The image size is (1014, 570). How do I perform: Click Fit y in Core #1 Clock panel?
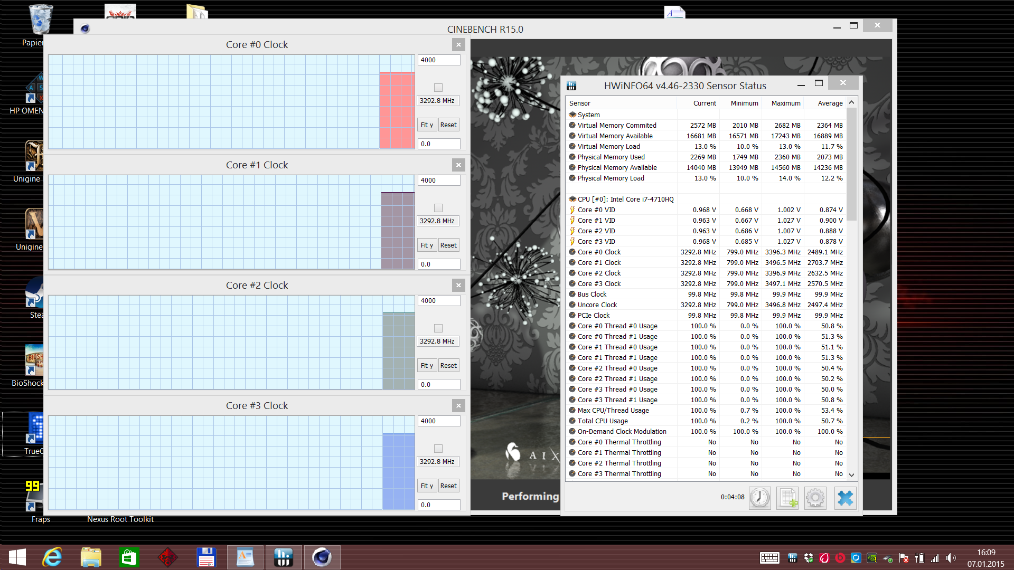tap(427, 245)
